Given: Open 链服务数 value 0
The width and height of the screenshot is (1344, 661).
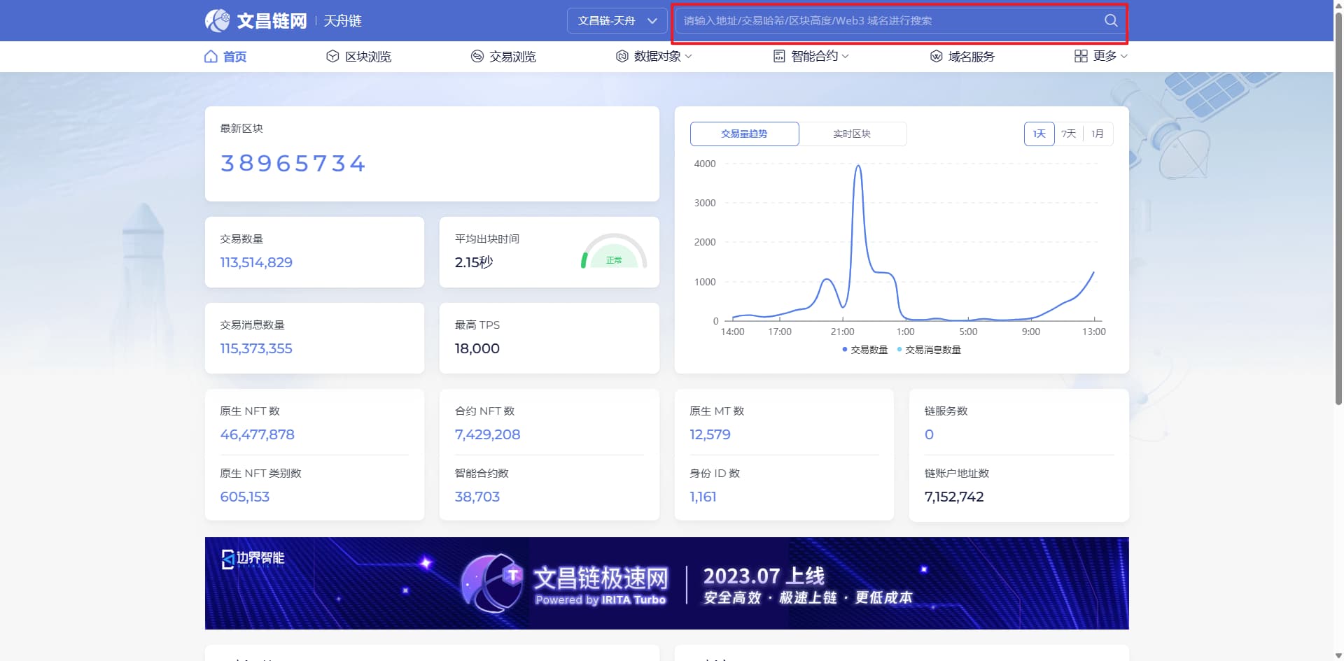Looking at the screenshot, I should (x=929, y=434).
